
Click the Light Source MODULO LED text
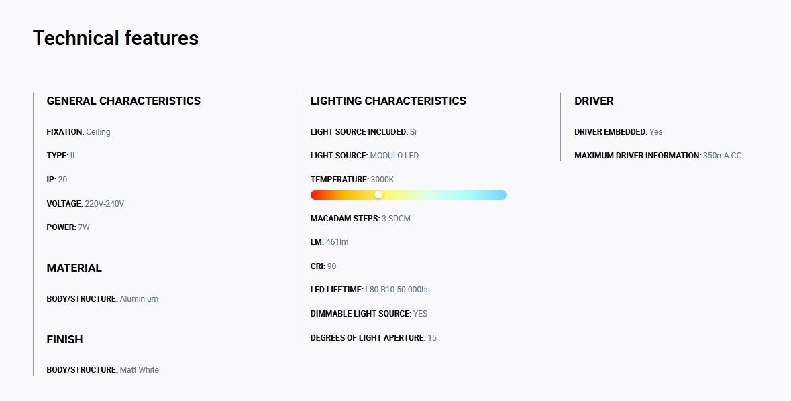364,156
